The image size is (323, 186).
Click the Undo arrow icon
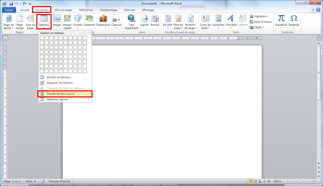(17, 4)
